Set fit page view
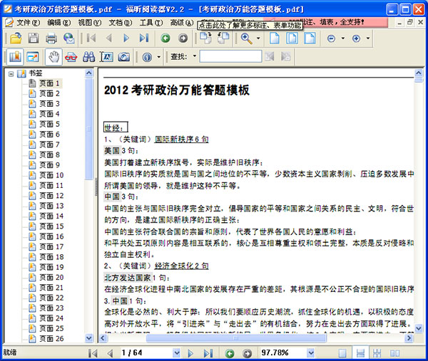428x361 pixels. pos(292,38)
